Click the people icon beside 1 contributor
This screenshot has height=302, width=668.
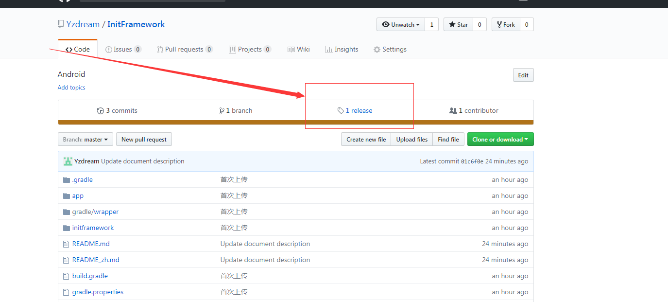coord(453,111)
